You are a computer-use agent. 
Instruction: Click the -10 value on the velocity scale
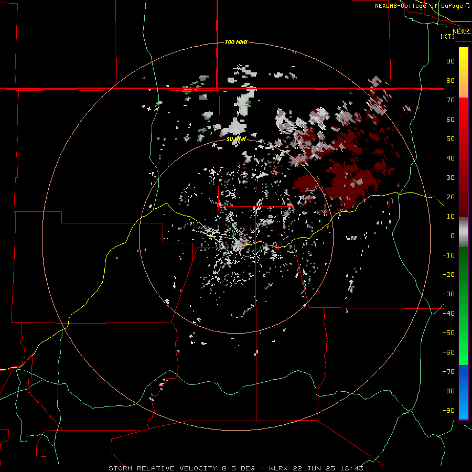[448, 255]
